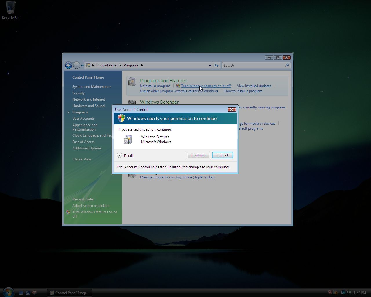Open recent pages dropdown next to Forward button
The height and width of the screenshot is (297, 371).
83,66
